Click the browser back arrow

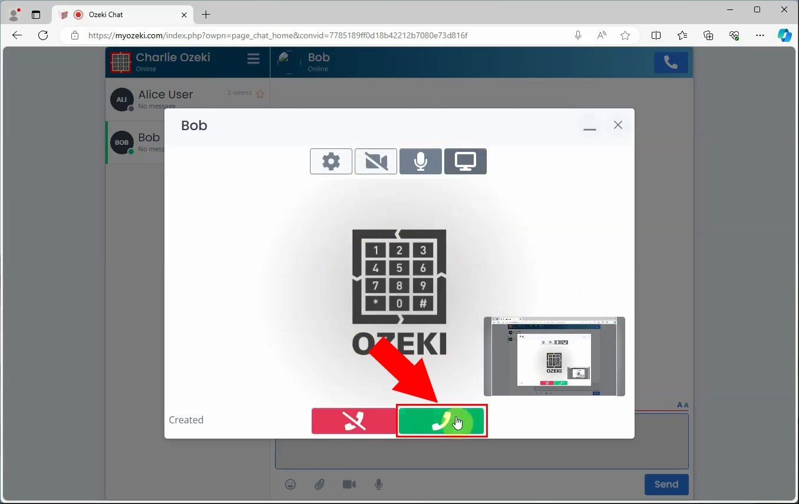17,35
